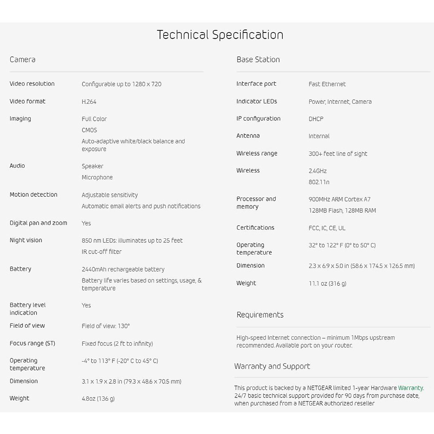The height and width of the screenshot is (434, 434).
Task: Click the Technical Specification title
Action: pos(220,35)
